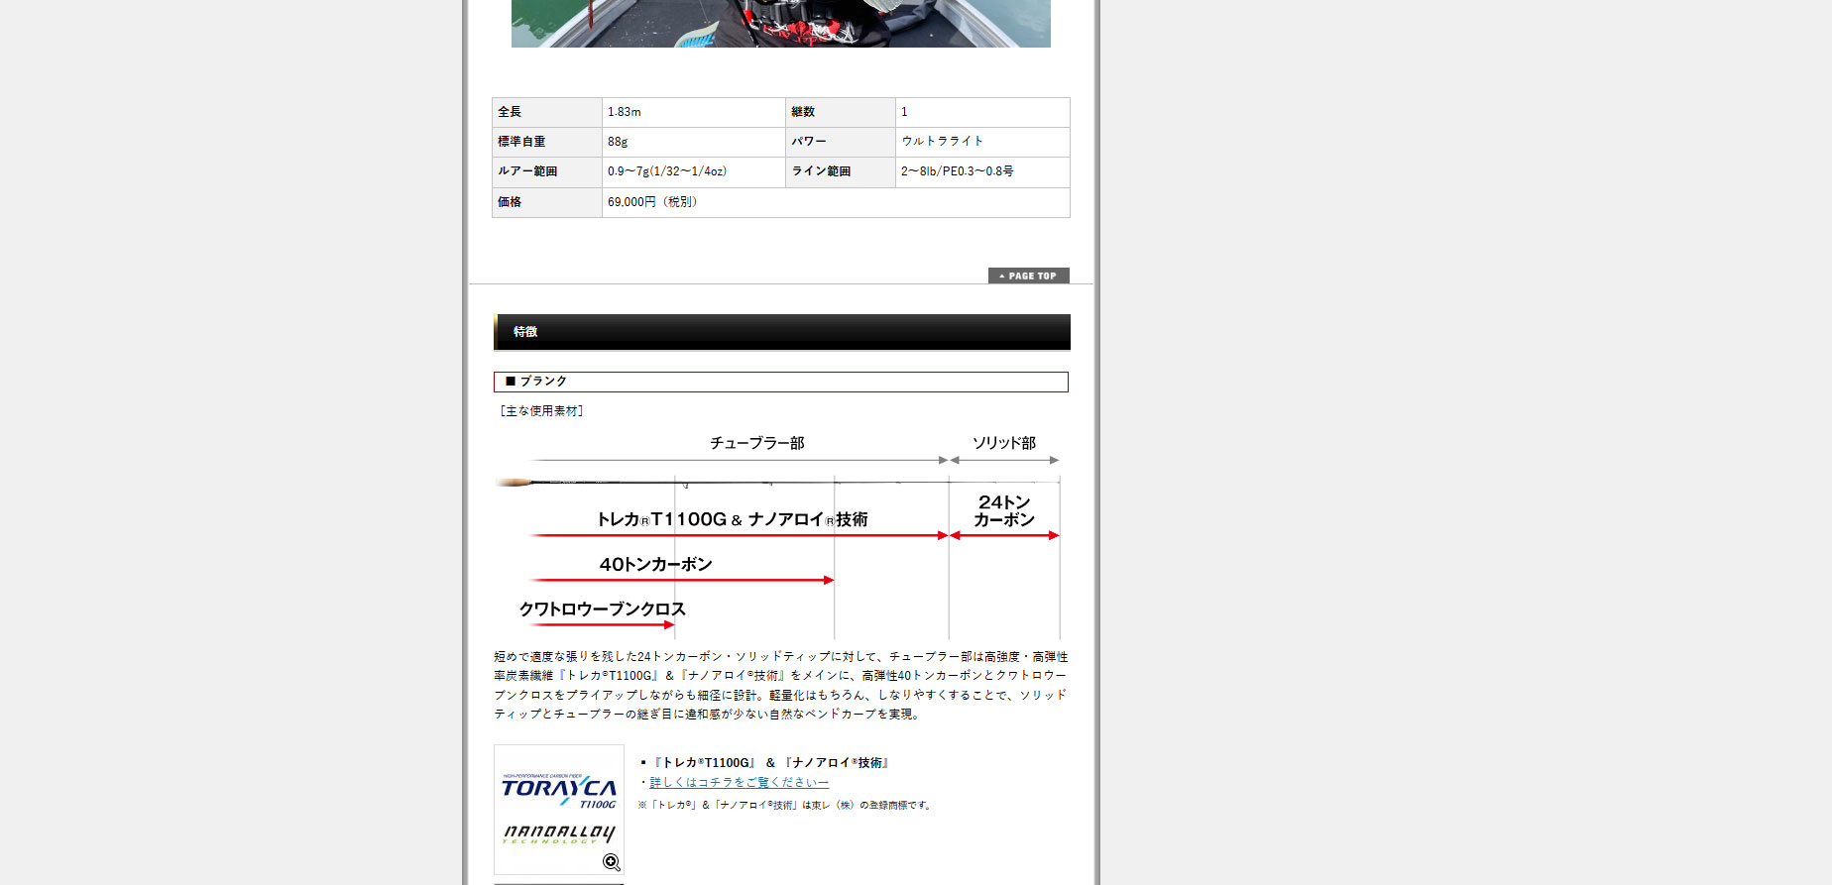
Task: Click the 69,000円 price value
Action: 652,202
